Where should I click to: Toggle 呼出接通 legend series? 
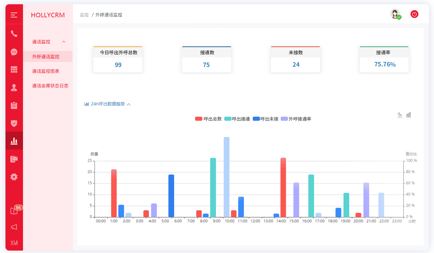pyautogui.click(x=237, y=119)
